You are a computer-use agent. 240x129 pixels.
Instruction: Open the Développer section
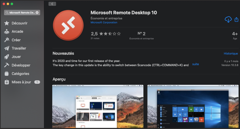click(x=21, y=65)
